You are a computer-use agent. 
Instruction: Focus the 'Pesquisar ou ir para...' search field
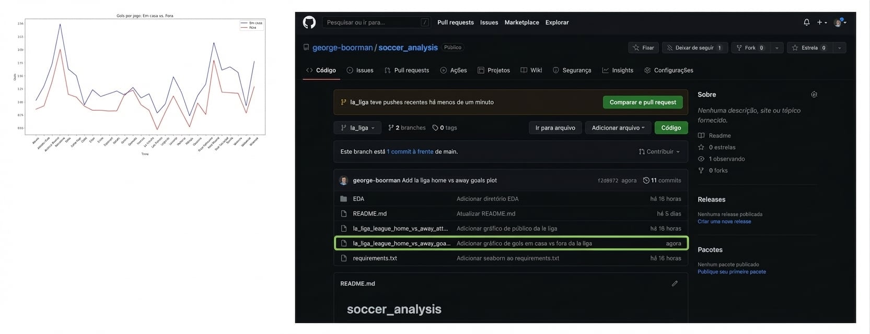[376, 22]
